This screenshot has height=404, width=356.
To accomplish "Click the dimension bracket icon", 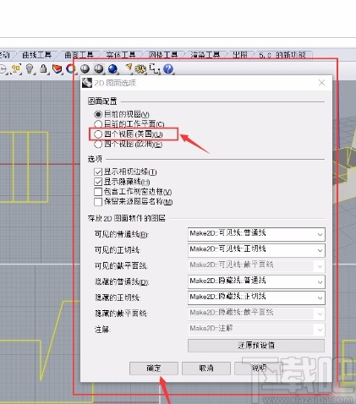I will click(155, 68).
